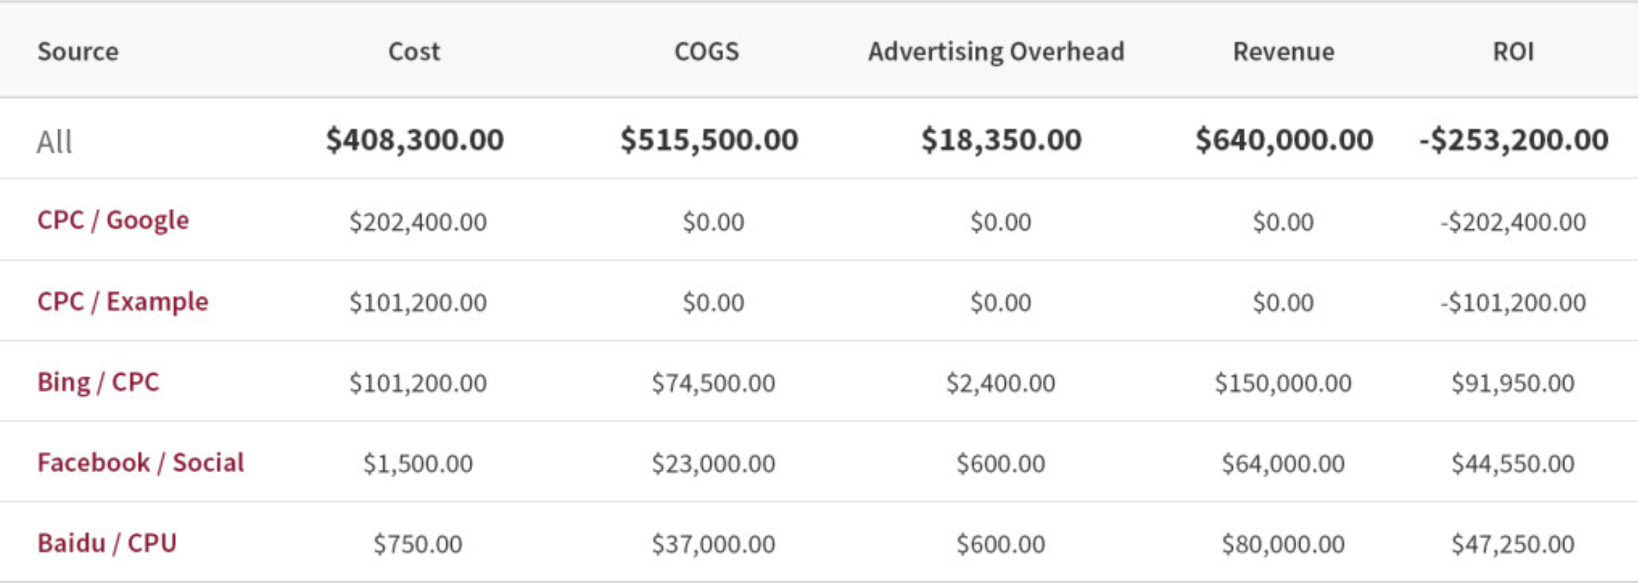The image size is (1638, 583).
Task: Select the Baidu / CPU source link
Action: [107, 543]
